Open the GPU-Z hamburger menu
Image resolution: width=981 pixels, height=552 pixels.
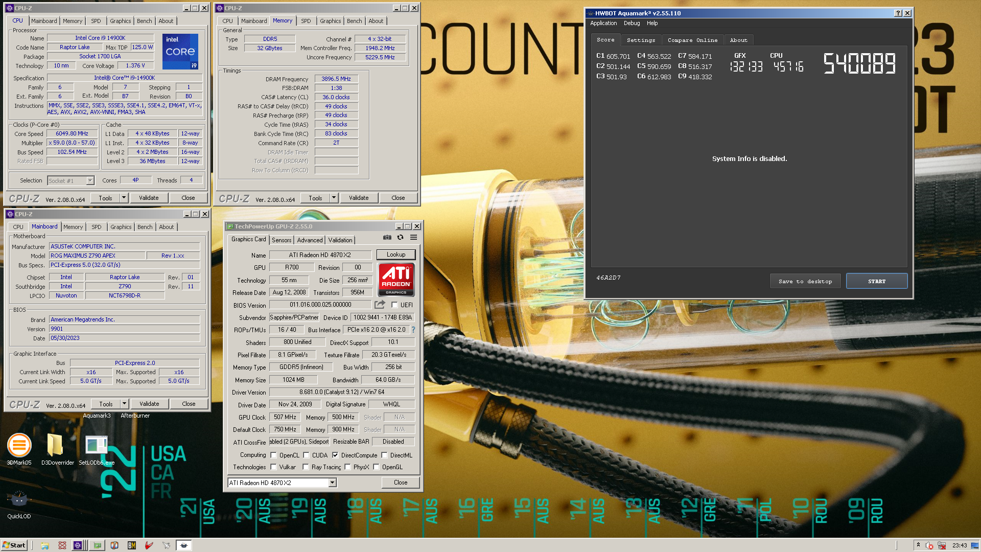414,238
